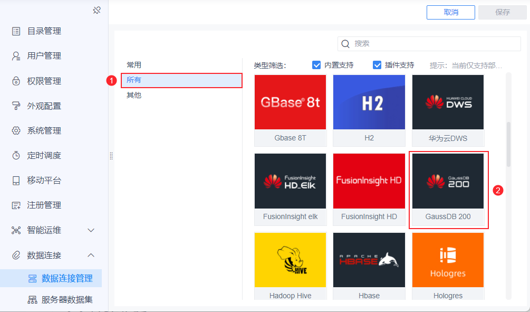
Task: Choose the 华为云DWS data source tile
Action: (448, 110)
